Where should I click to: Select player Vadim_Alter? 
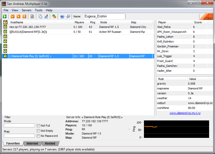pyautogui.click(x=185, y=71)
